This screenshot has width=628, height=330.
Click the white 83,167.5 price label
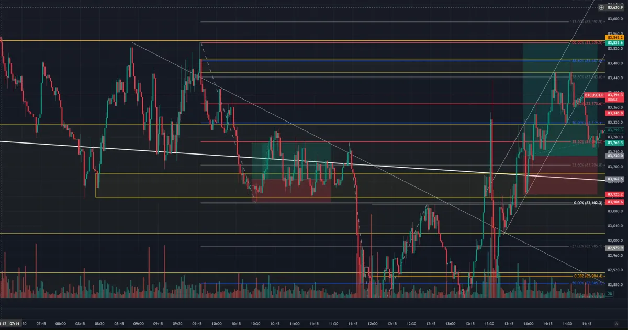pos(613,179)
